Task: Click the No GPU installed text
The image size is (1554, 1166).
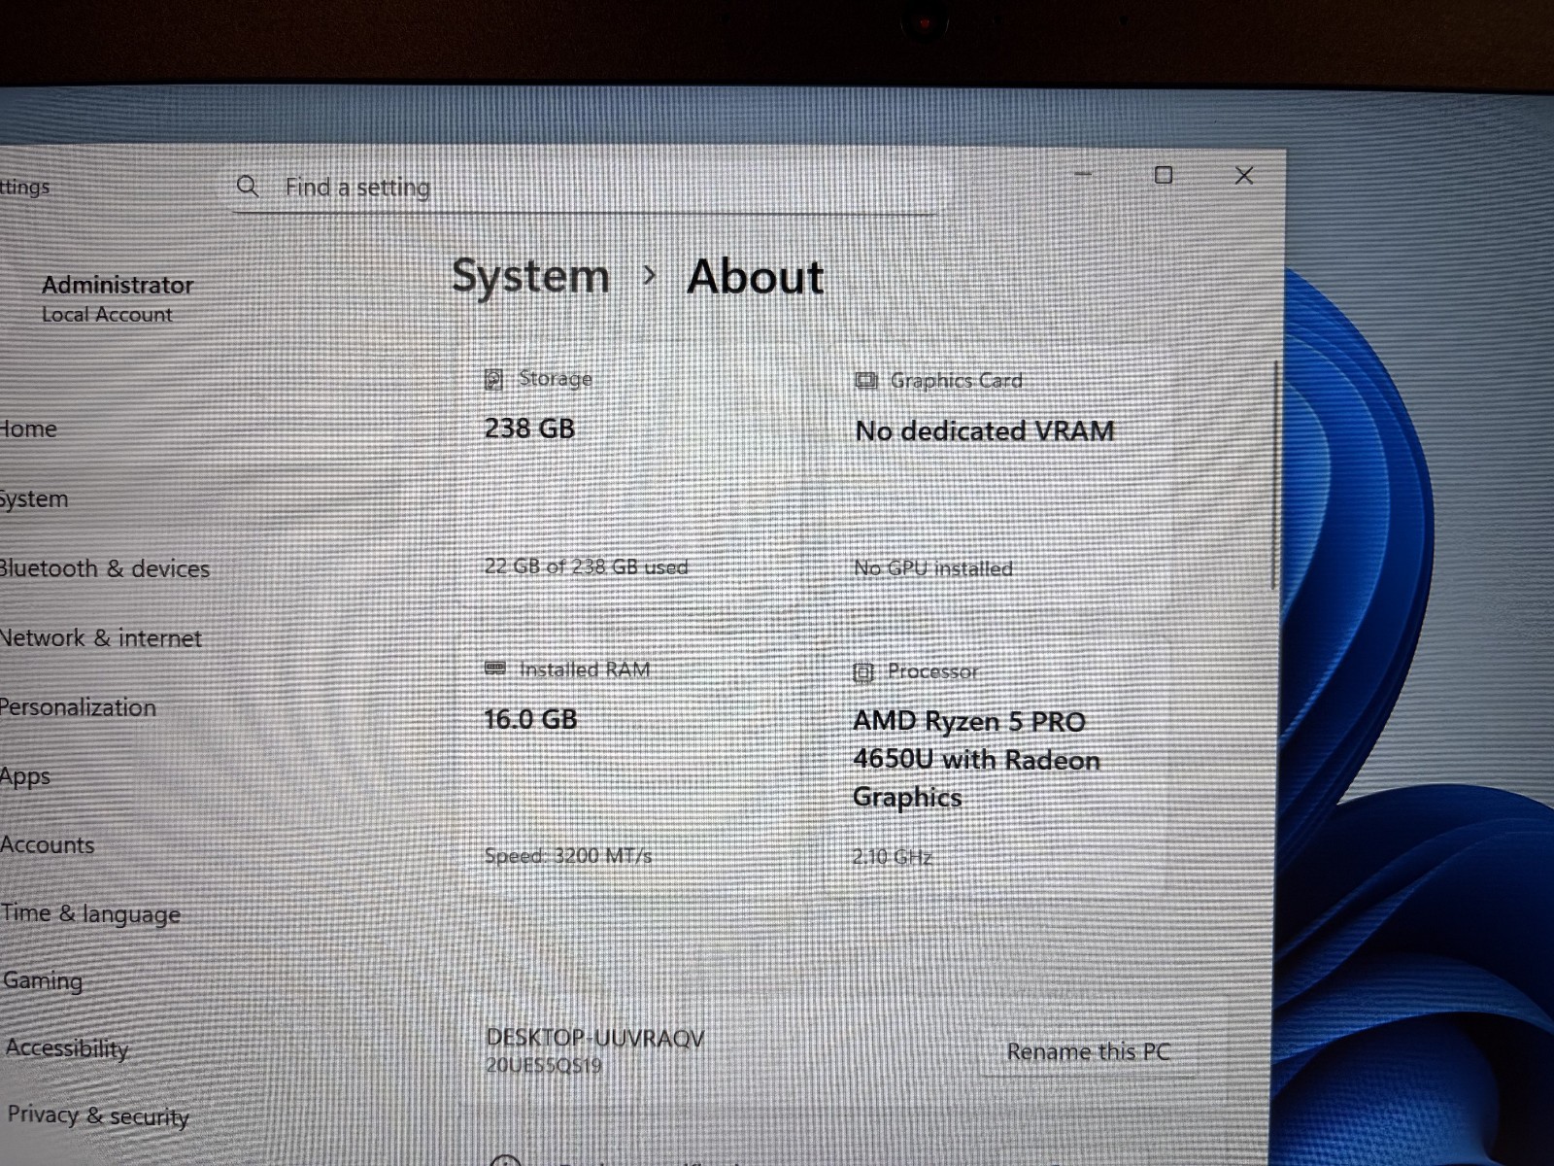Action: pos(932,568)
